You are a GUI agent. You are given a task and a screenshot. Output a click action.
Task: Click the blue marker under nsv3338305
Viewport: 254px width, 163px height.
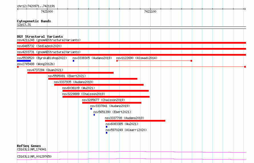73,61
